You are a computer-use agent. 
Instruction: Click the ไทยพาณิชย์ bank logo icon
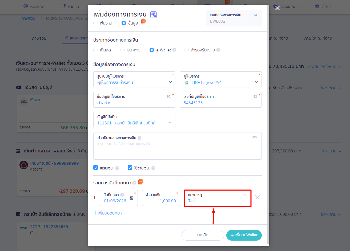(24, 165)
